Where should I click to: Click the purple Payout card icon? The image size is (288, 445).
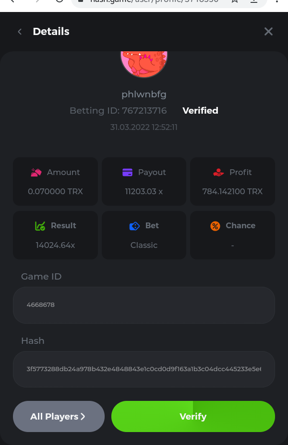[127, 173]
